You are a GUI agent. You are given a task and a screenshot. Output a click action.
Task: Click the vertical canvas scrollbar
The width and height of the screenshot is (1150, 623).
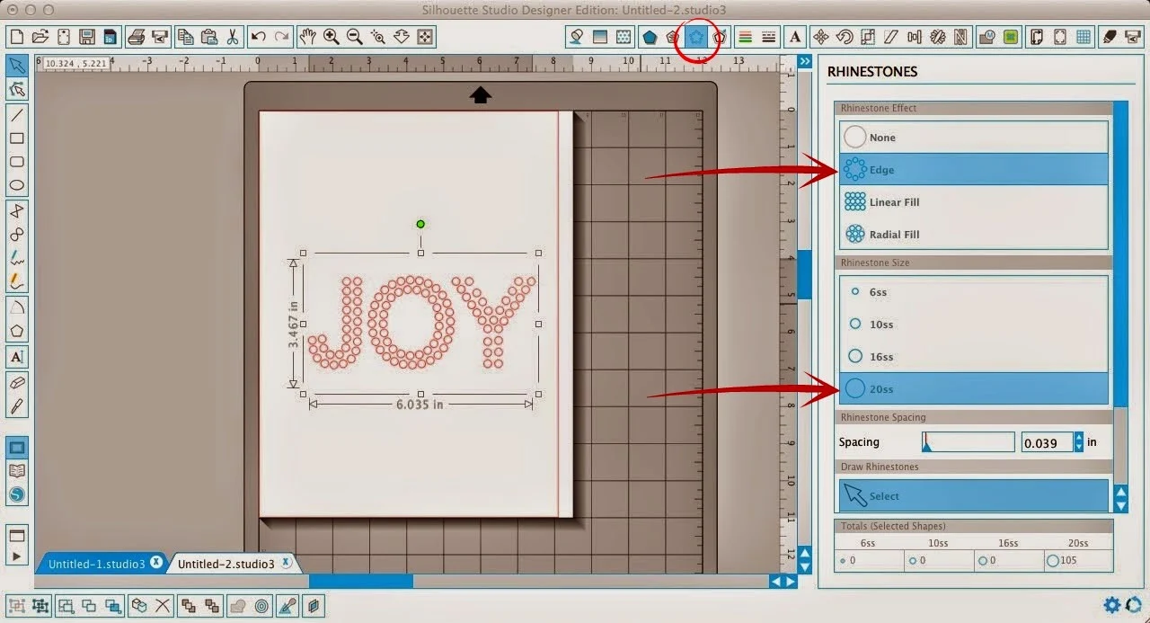tap(805, 274)
